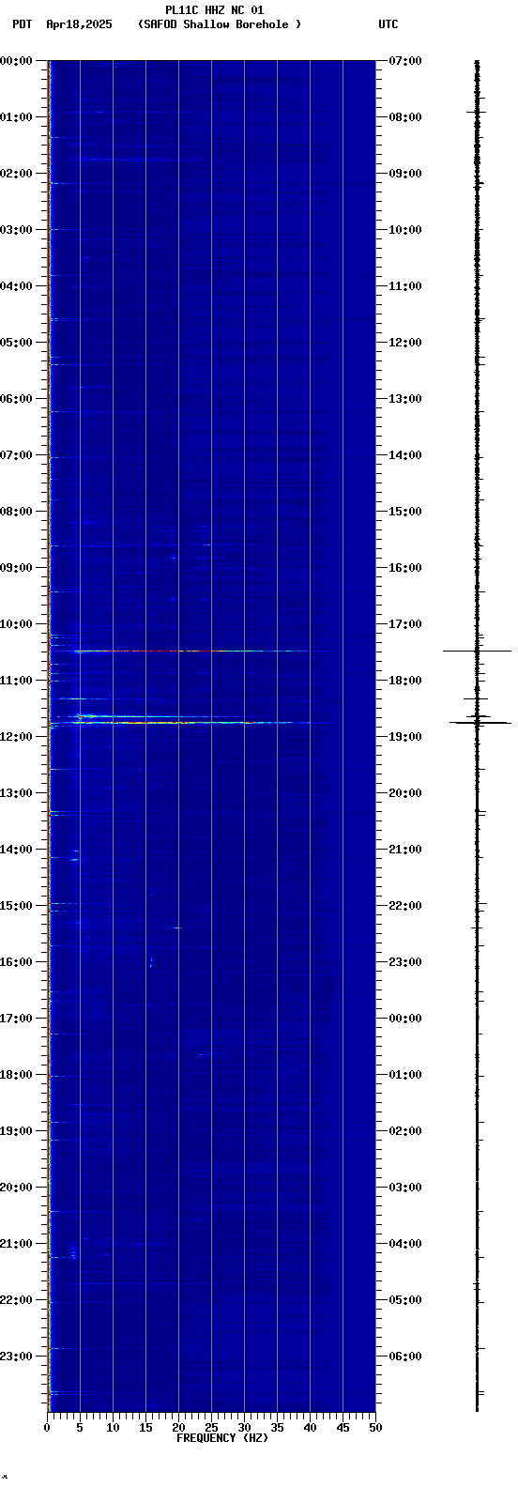Click the 'PDT' timezone label
Screen dimensions: 518x1487
point(23,24)
